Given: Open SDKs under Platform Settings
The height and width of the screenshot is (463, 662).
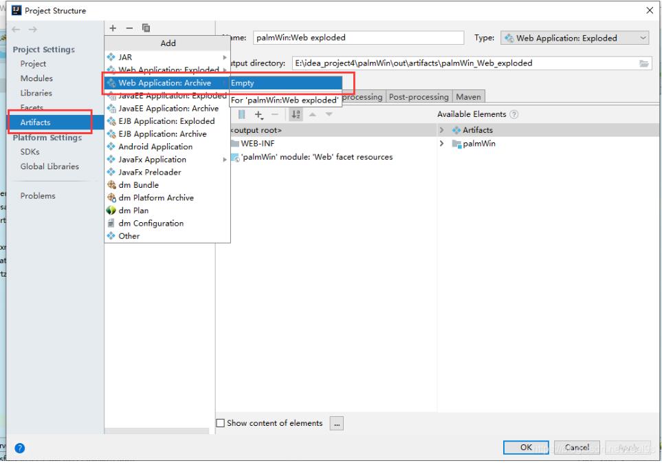Looking at the screenshot, I should (30, 152).
